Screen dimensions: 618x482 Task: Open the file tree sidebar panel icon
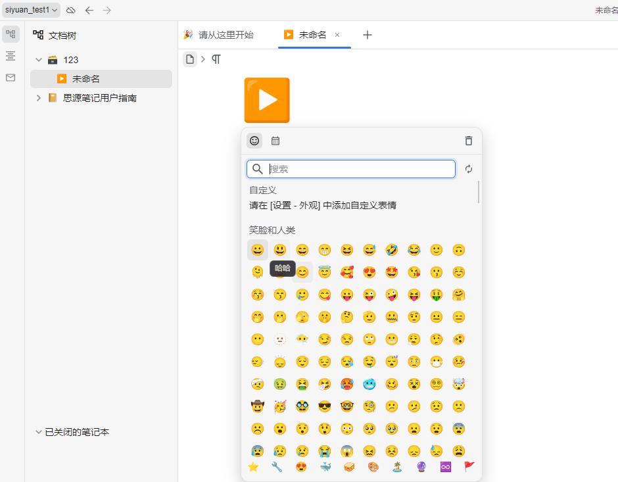coord(11,35)
